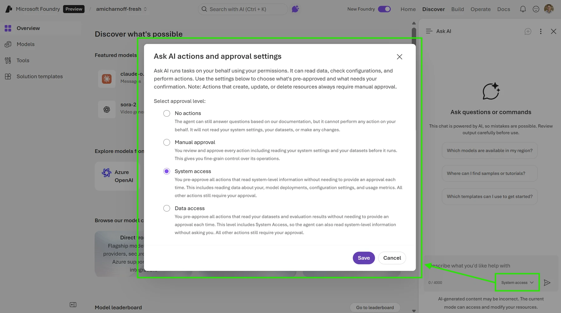The height and width of the screenshot is (313, 561).
Task: Toggle the New Foundry switch
Action: point(384,9)
